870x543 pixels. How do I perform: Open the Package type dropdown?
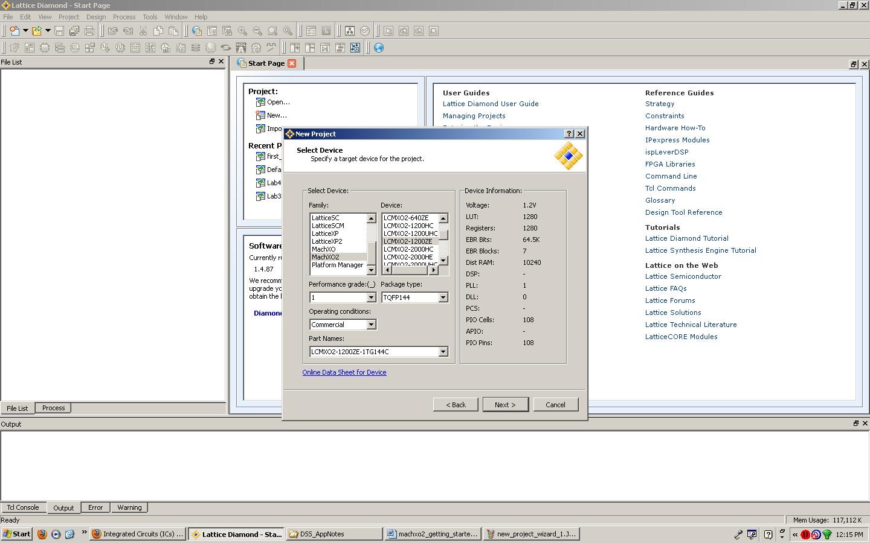coord(443,297)
